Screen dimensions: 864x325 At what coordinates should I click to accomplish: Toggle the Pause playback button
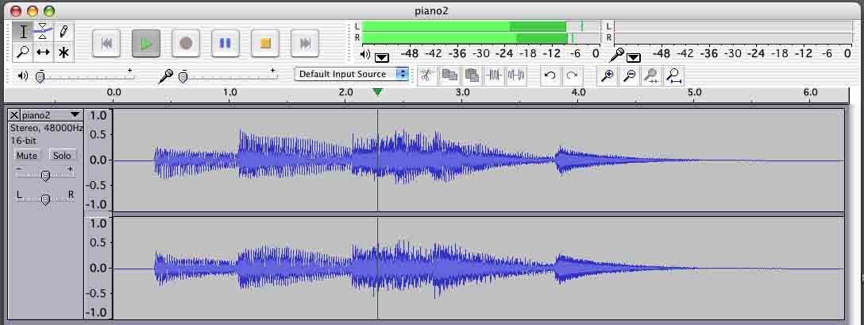[226, 44]
